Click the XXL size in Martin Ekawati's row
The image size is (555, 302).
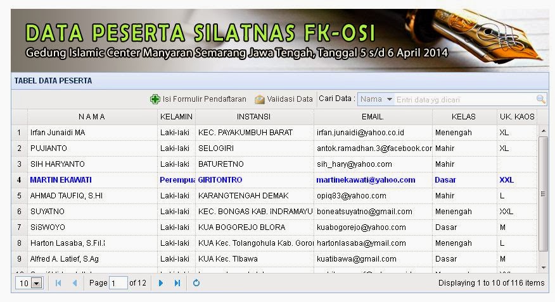pyautogui.click(x=506, y=180)
